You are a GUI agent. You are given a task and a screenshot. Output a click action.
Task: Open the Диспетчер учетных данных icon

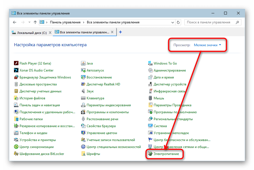click(x=16, y=91)
